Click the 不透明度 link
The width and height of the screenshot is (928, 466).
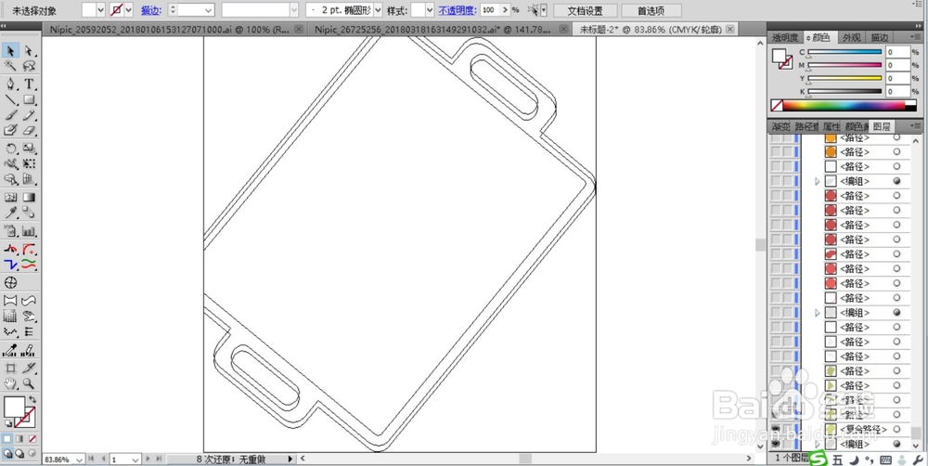(457, 10)
